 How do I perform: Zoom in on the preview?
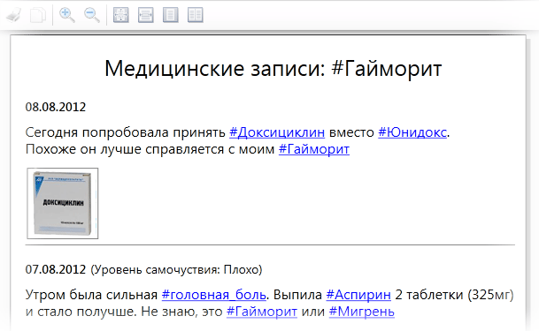66,15
